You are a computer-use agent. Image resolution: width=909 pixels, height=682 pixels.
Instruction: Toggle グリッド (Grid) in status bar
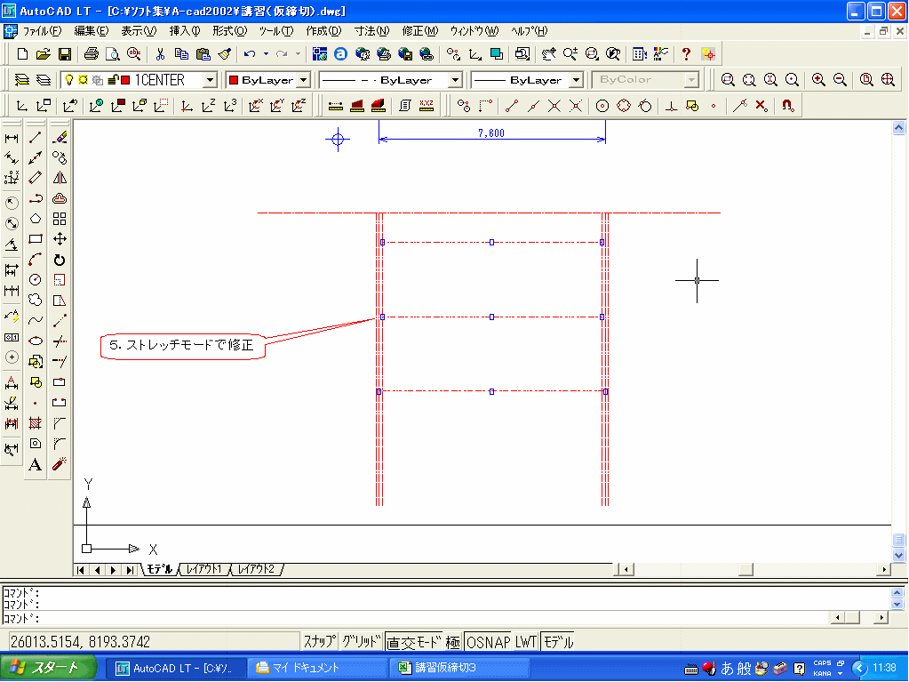pyautogui.click(x=361, y=642)
